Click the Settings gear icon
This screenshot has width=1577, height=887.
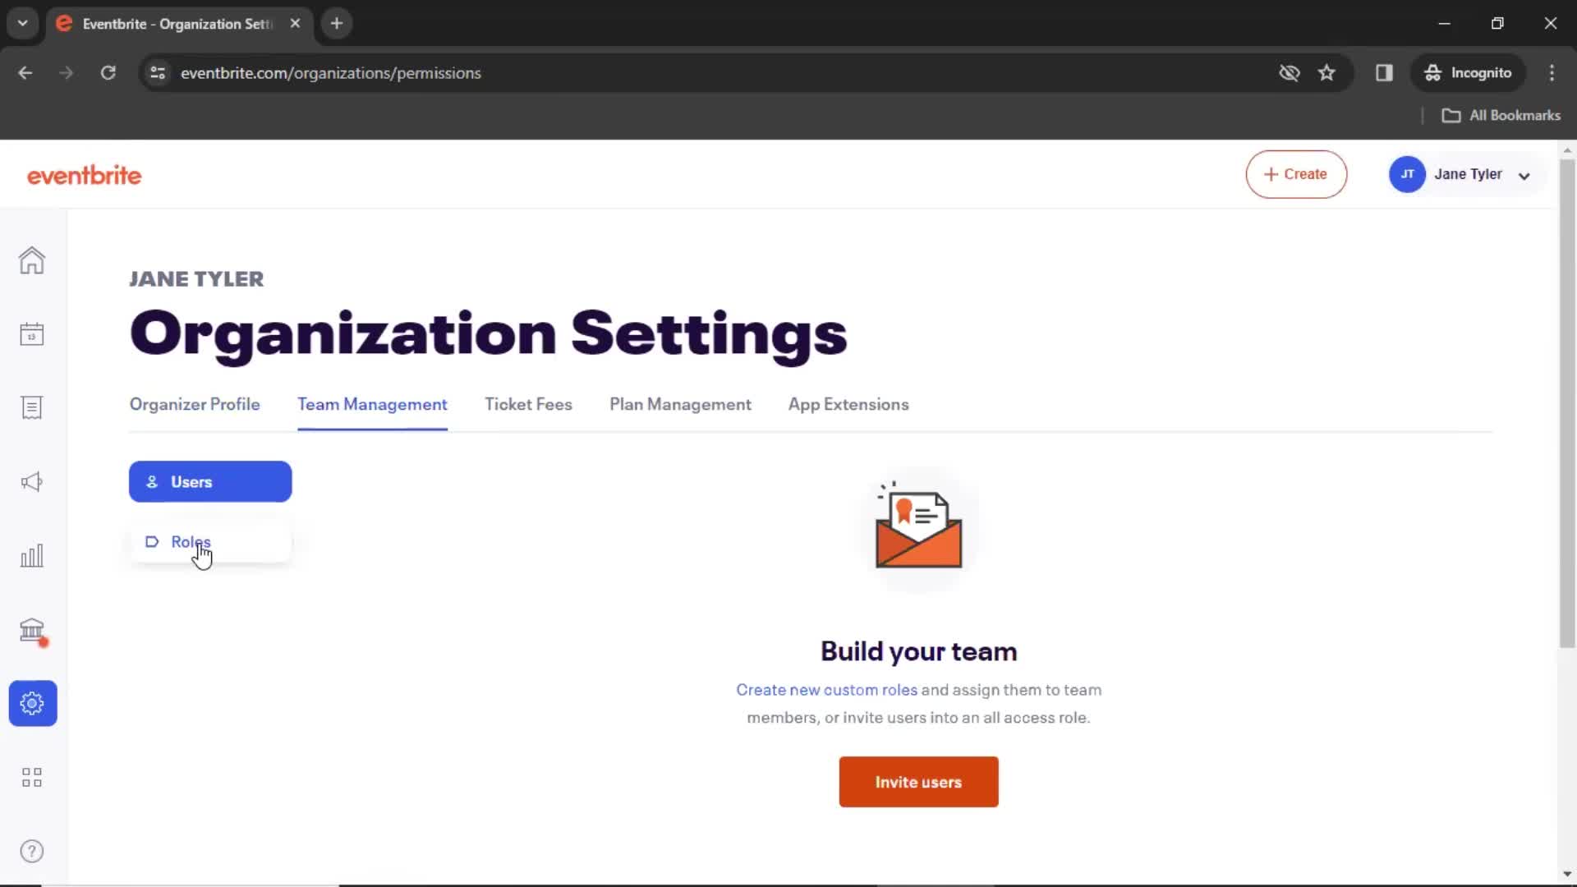[x=31, y=703]
